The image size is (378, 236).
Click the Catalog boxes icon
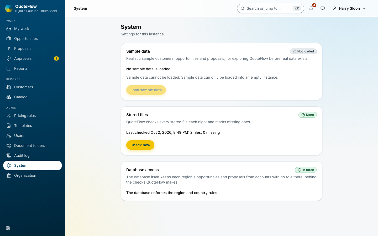9,97
